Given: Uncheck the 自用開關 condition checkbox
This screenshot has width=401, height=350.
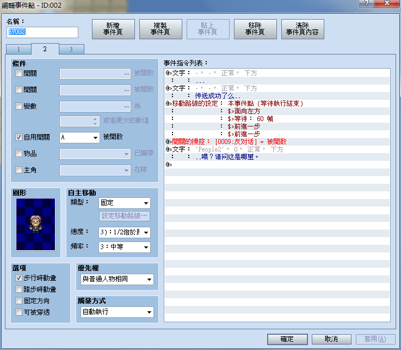Looking at the screenshot, I should pyautogui.click(x=18, y=137).
